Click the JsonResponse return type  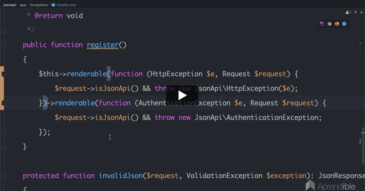point(342,176)
